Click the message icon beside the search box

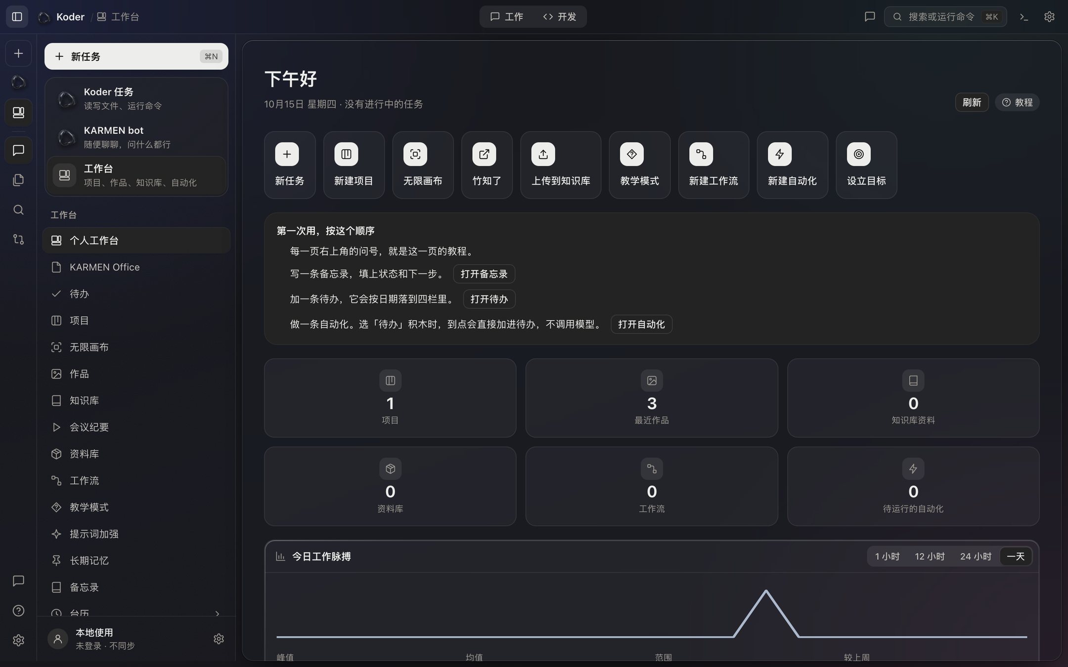[x=870, y=17]
